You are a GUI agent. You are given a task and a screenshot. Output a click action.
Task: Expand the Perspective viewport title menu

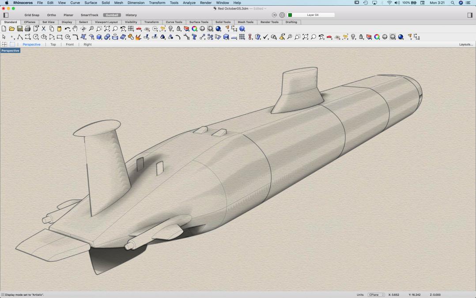click(x=10, y=51)
